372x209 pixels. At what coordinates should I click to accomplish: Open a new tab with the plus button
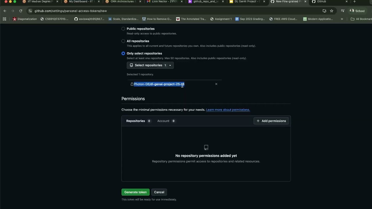pyautogui.click(x=354, y=1)
